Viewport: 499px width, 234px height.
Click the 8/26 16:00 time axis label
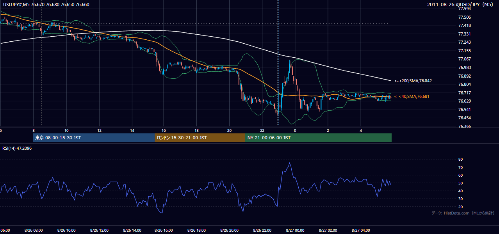click(164, 230)
